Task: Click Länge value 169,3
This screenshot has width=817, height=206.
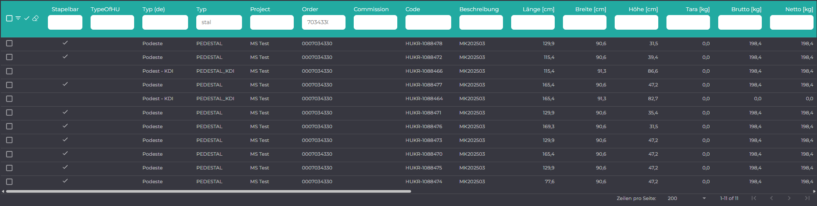Action: click(x=549, y=126)
